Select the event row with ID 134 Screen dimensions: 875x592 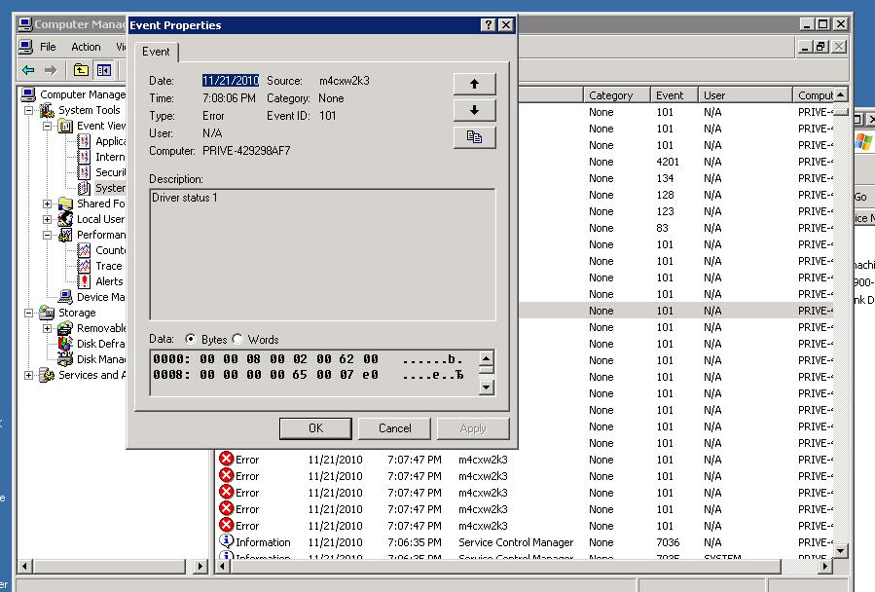pos(675,178)
